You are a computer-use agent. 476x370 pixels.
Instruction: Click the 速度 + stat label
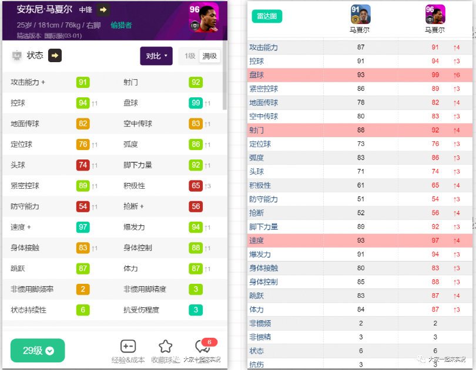[21, 227]
